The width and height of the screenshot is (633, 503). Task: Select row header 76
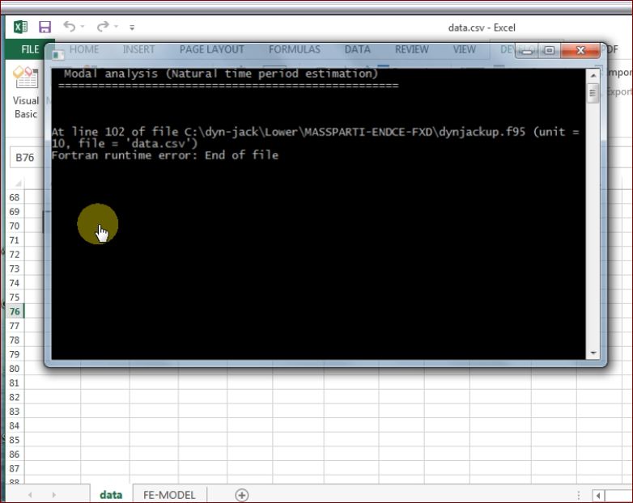pyautogui.click(x=15, y=311)
